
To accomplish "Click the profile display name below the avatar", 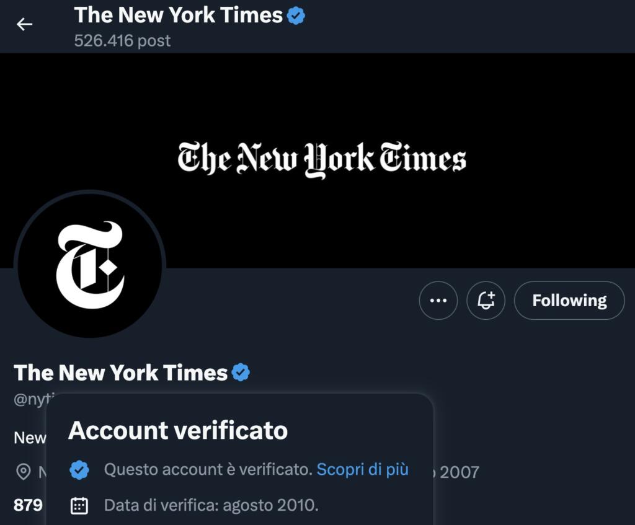I will [x=120, y=373].
